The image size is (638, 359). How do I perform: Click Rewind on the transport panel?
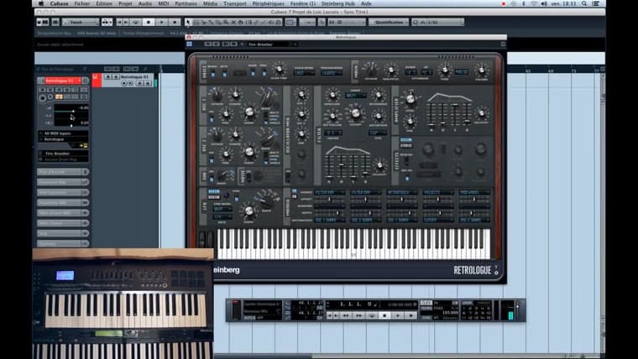[x=346, y=315]
